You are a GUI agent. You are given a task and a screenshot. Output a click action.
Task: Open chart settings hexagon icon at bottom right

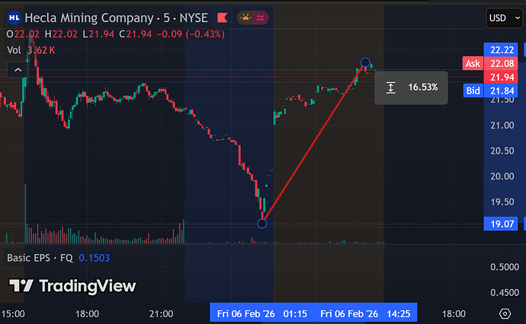point(505,313)
